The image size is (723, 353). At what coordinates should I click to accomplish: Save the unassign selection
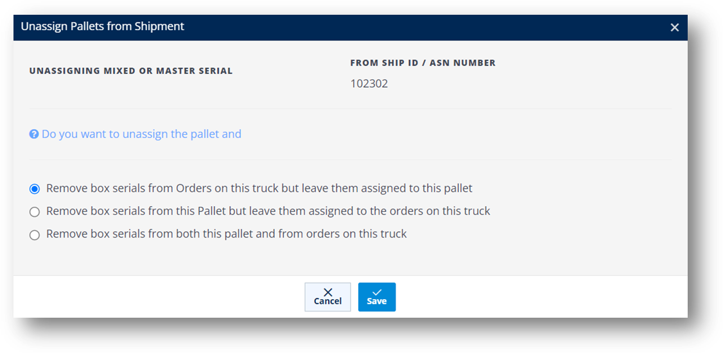377,297
